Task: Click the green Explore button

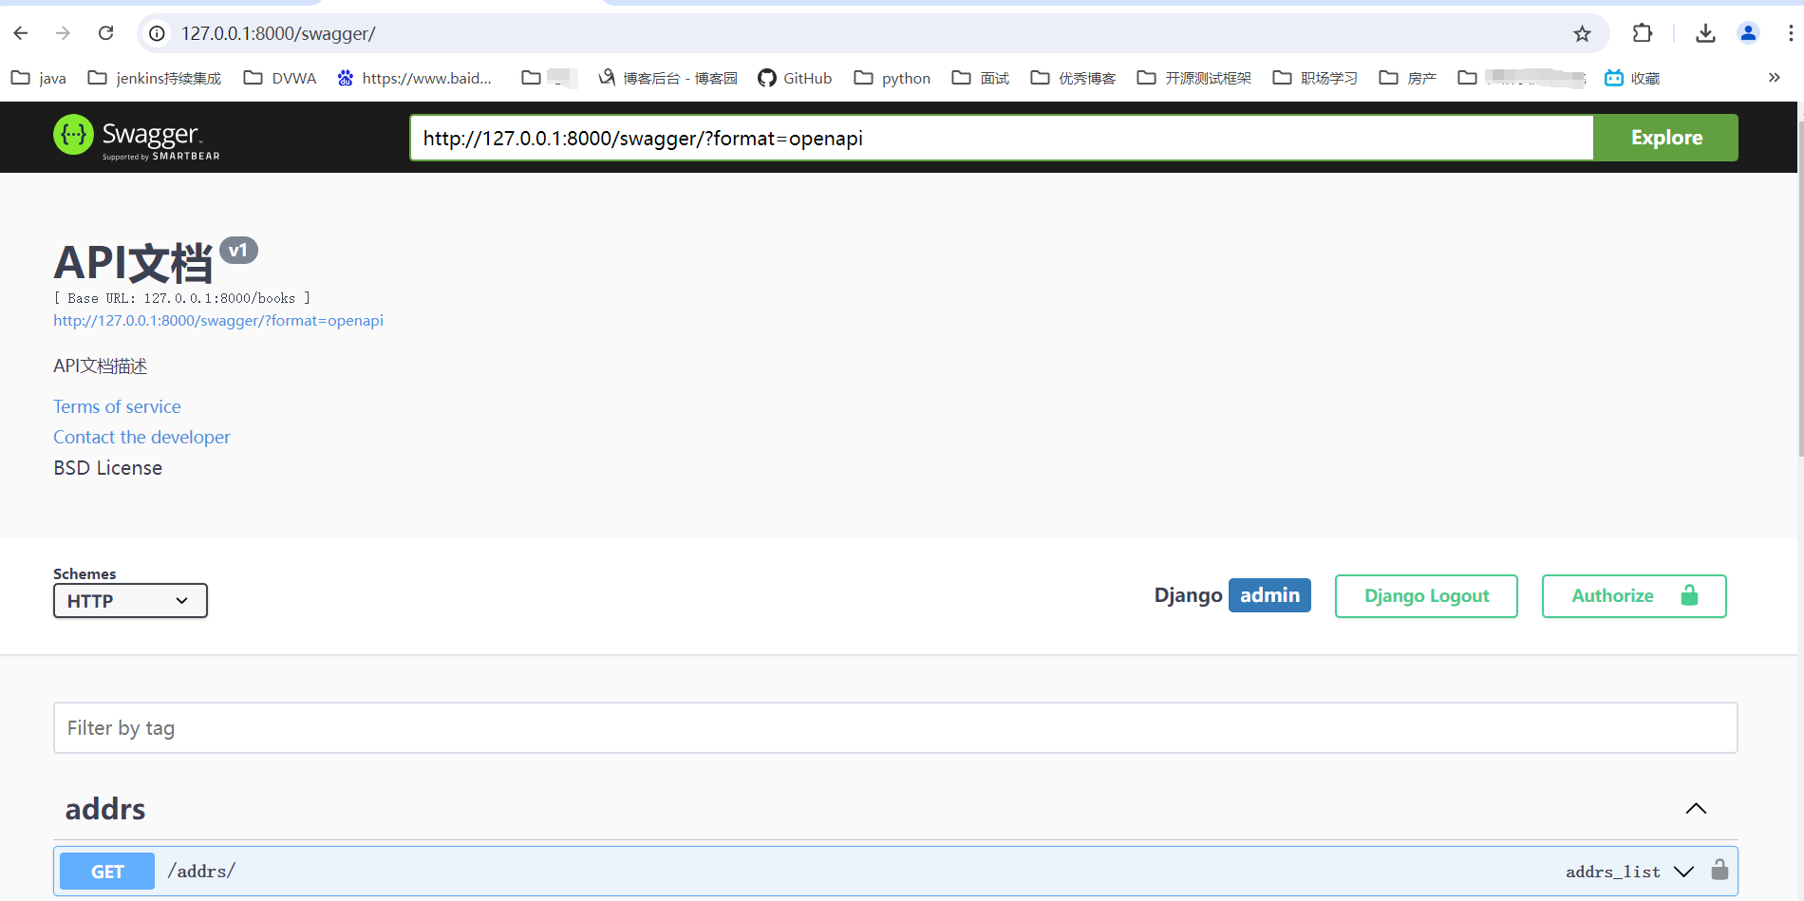Action: (x=1666, y=138)
